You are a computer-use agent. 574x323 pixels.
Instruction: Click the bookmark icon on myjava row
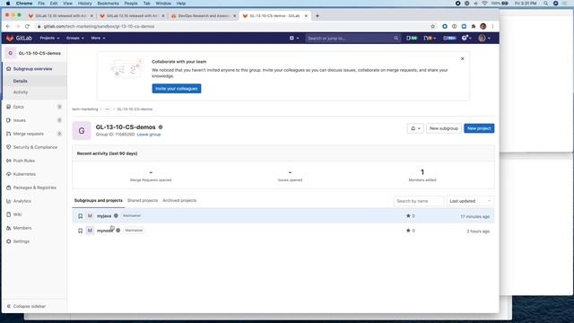pos(80,216)
